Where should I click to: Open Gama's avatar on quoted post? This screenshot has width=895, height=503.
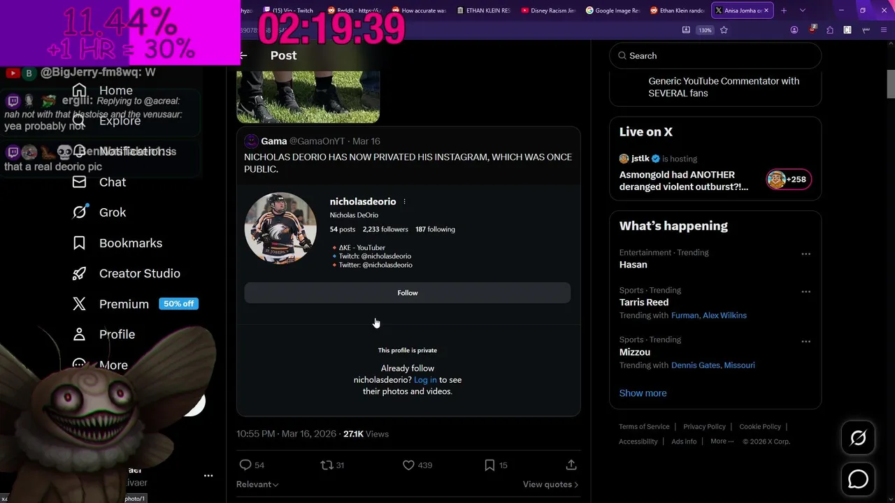251,141
